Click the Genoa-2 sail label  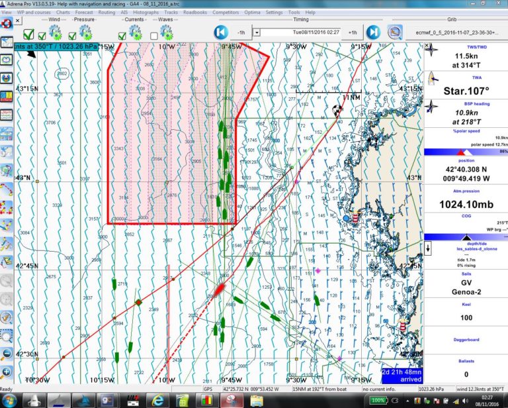466,292
